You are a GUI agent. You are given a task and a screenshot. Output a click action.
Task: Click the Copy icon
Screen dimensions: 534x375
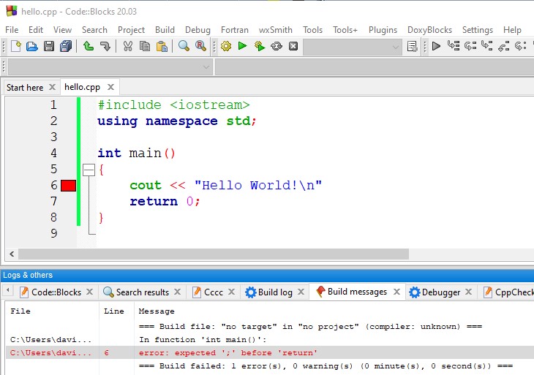point(145,46)
